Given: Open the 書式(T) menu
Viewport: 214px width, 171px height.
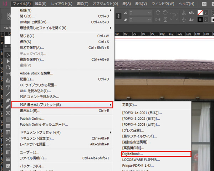Looking at the screenshot, I should [x=83, y=4].
